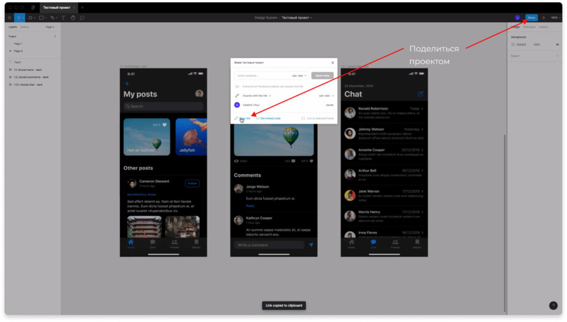
Task: Select the Hand tool
Action: coord(73,18)
